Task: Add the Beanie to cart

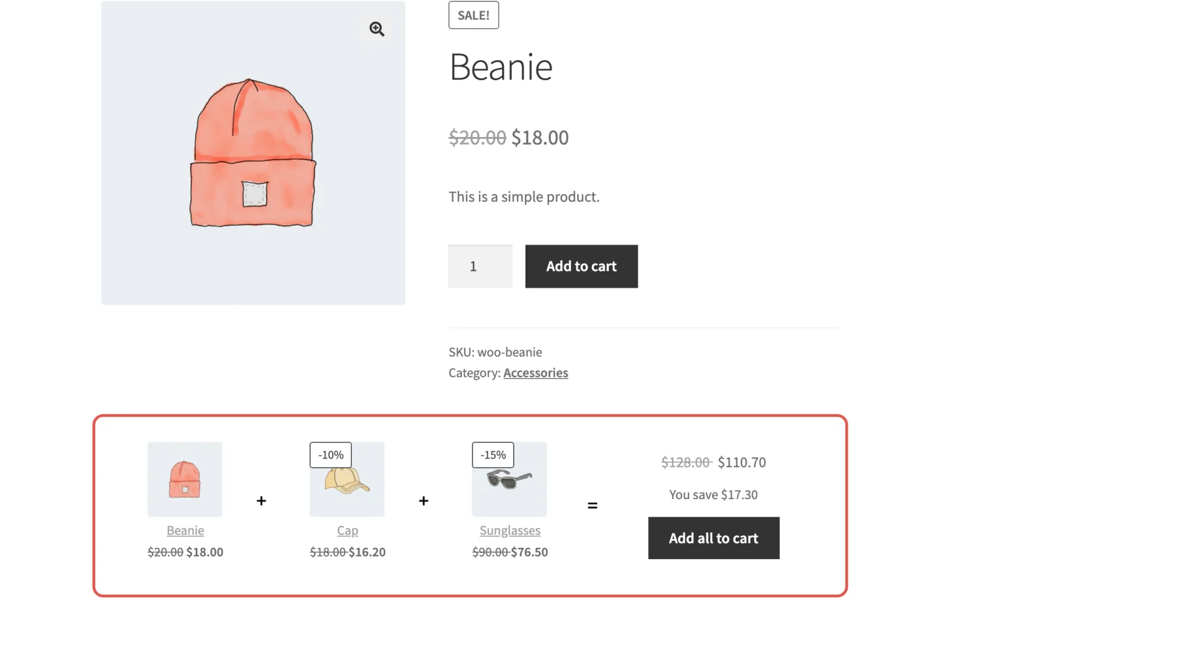Action: pos(582,266)
